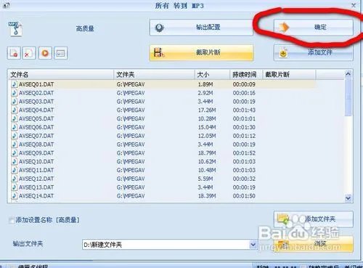The width and height of the screenshot is (363, 268).
Task: Click the 添加文件夹 add folder button
Action: (314, 219)
